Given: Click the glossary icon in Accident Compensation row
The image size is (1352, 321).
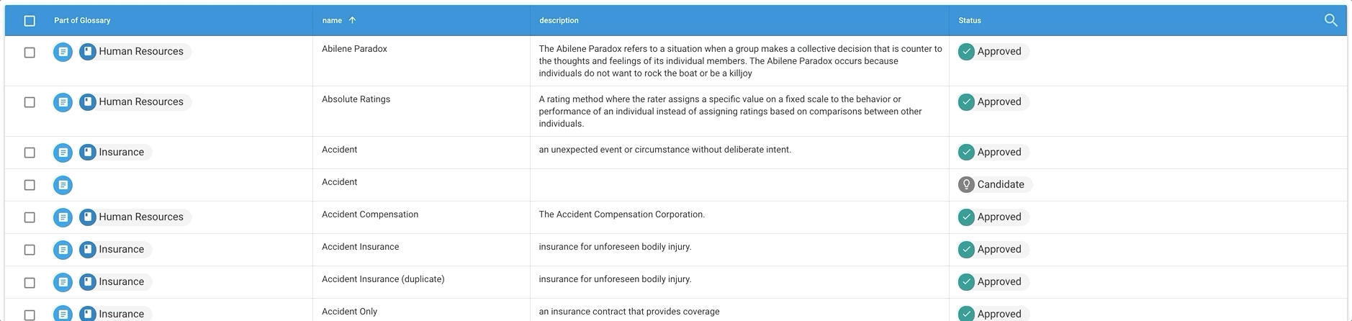Looking at the screenshot, I should pos(88,217).
